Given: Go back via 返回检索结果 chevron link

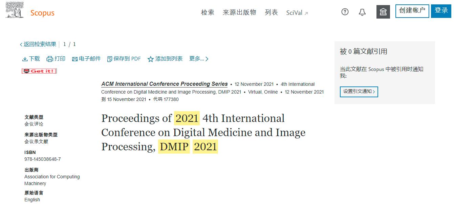Looking at the screenshot, I should click(38, 44).
